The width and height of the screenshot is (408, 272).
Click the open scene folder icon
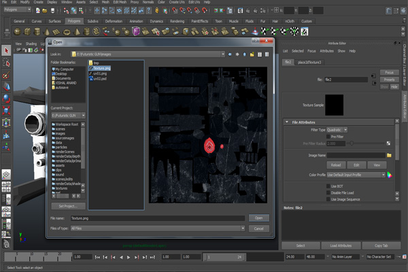[45, 11]
